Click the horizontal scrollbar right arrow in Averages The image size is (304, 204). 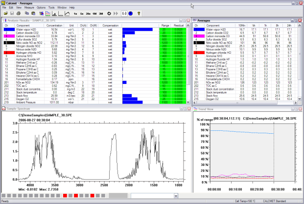[x=296, y=102]
